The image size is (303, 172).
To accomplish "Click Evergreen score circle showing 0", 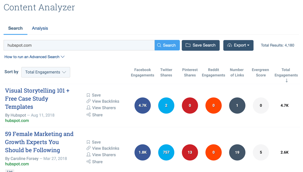I will 261,105.
